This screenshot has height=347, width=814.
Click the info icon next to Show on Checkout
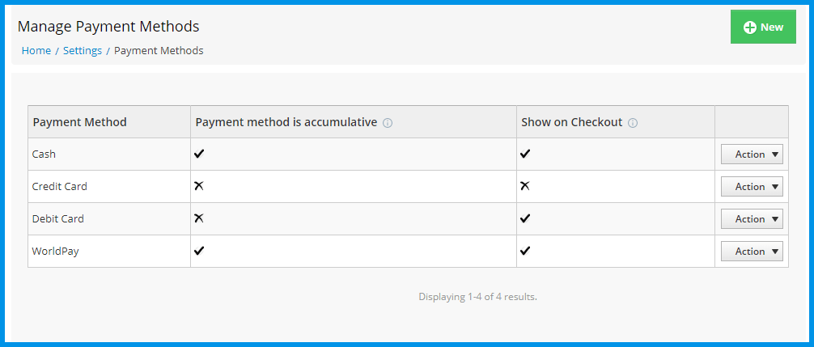pyautogui.click(x=632, y=123)
